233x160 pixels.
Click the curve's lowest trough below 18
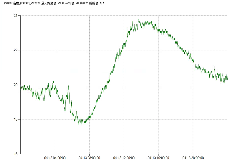(82, 124)
